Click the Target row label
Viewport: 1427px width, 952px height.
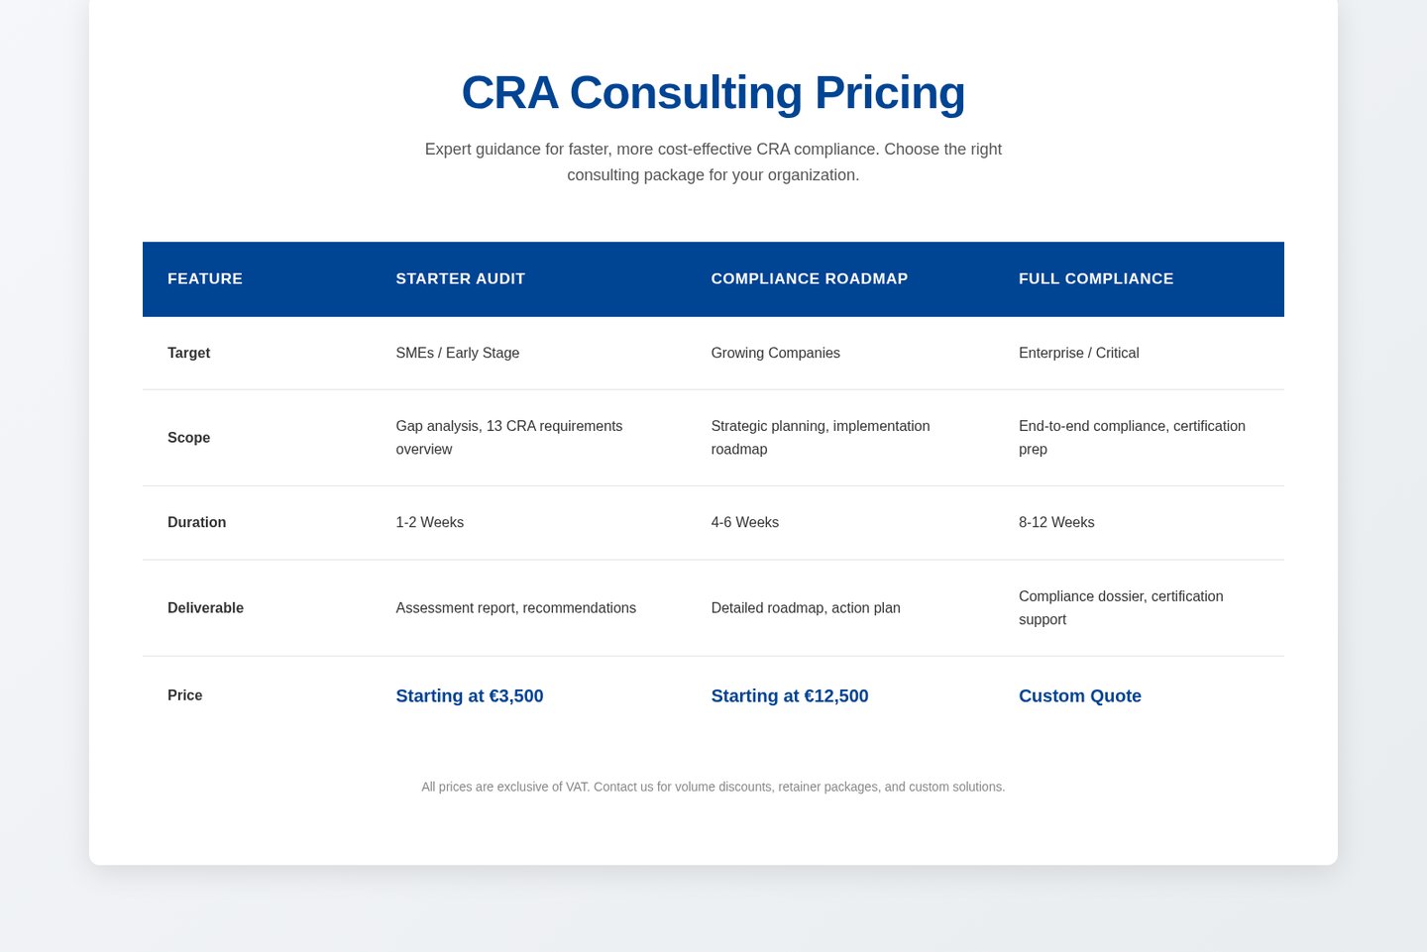click(x=188, y=354)
